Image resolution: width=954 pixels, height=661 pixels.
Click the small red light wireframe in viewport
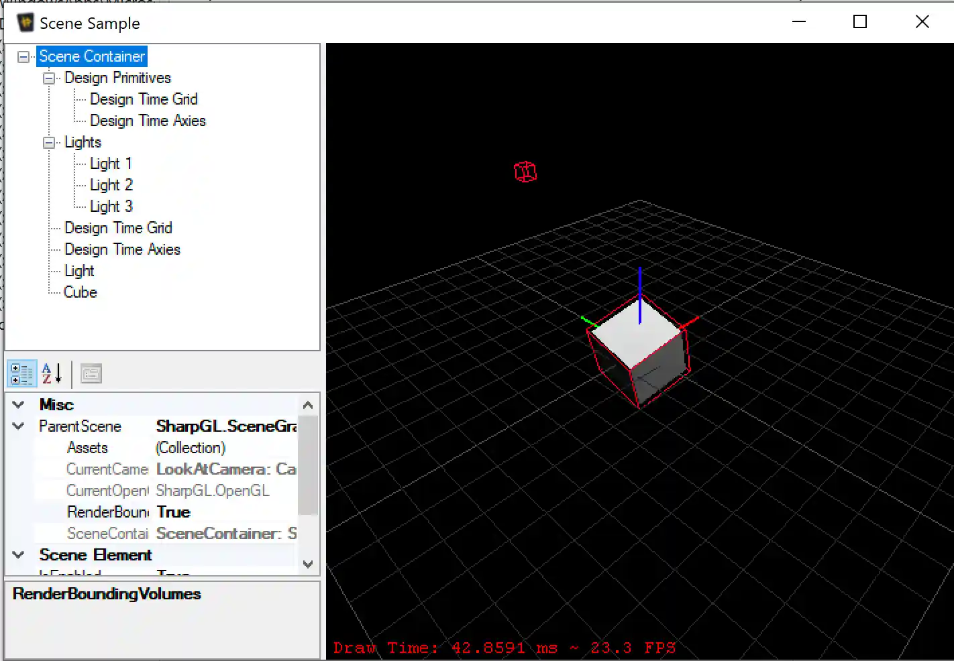(525, 172)
